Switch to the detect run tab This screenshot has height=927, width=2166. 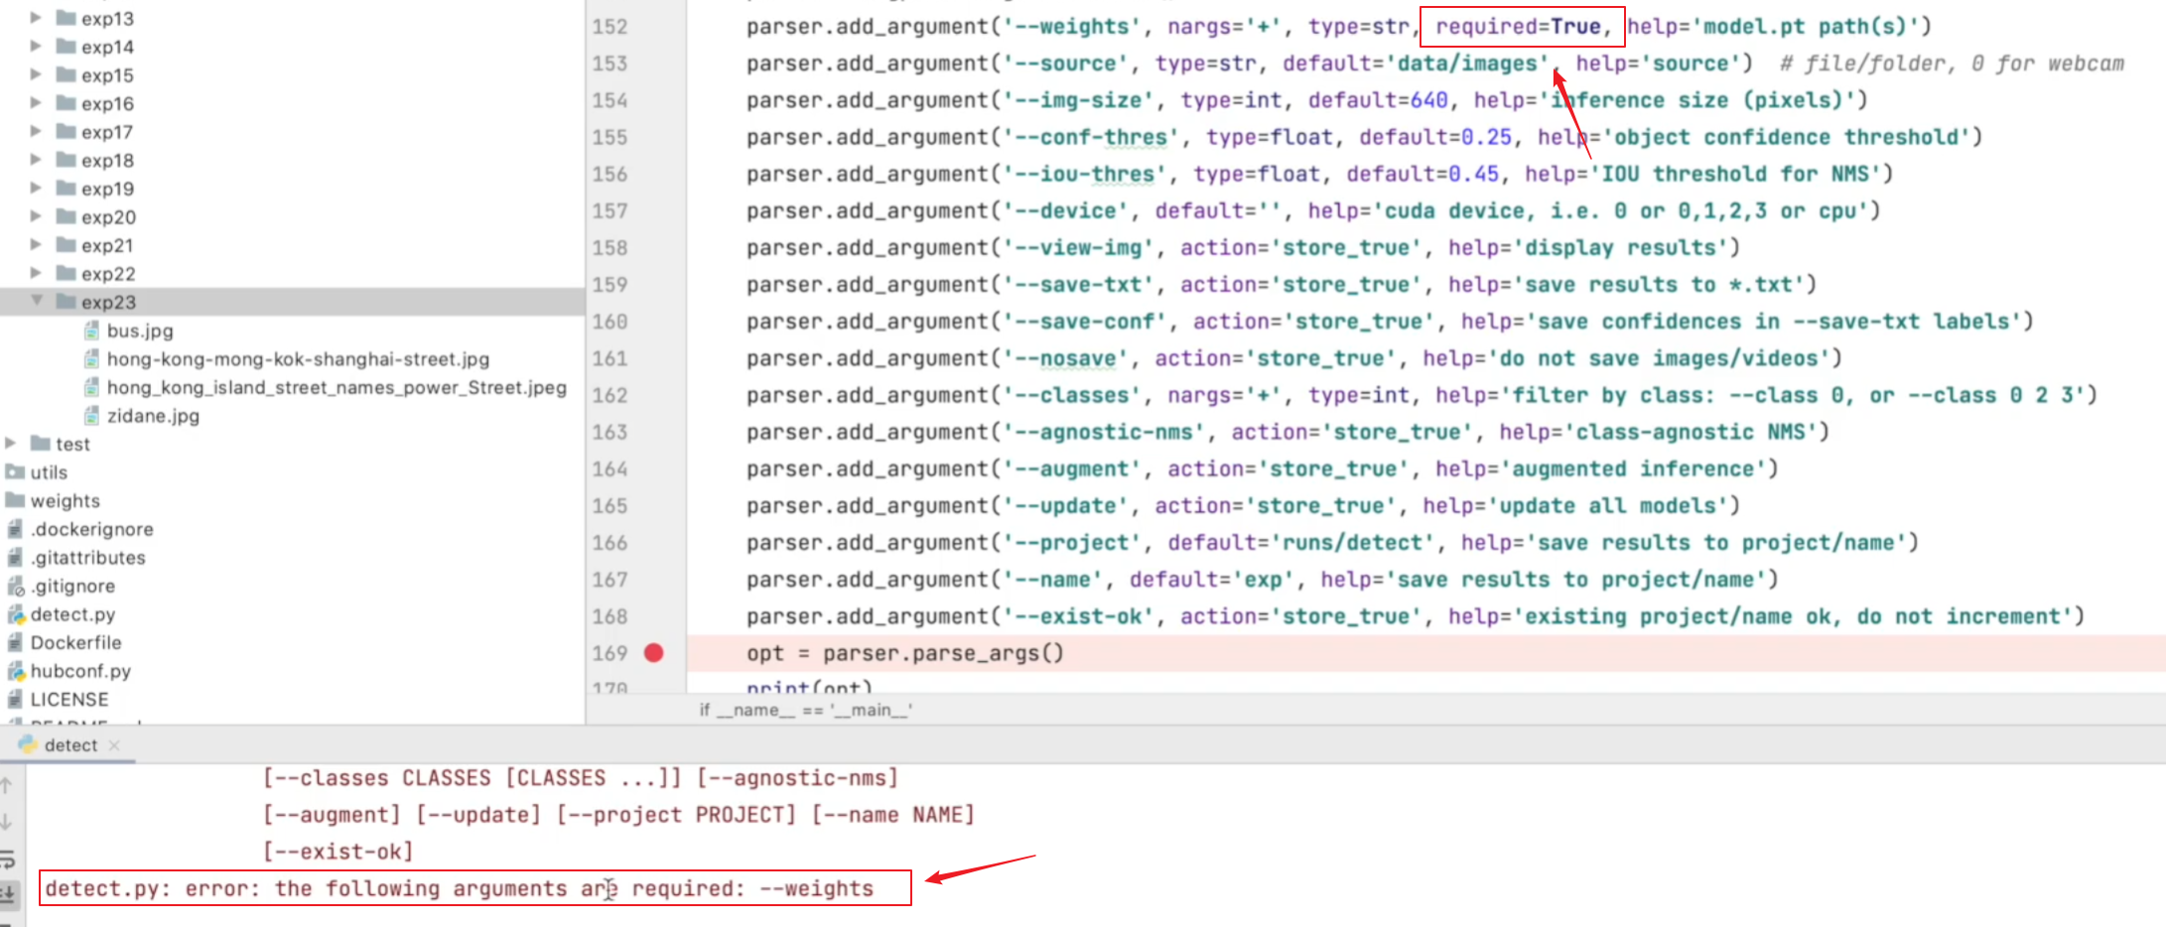[71, 745]
